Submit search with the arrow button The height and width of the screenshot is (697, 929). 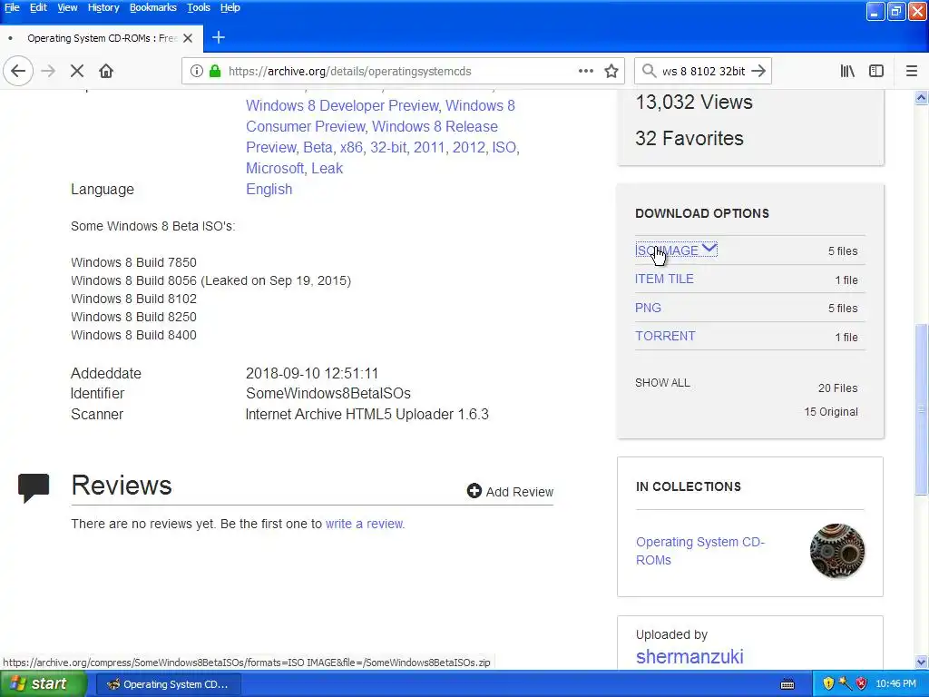(x=758, y=71)
